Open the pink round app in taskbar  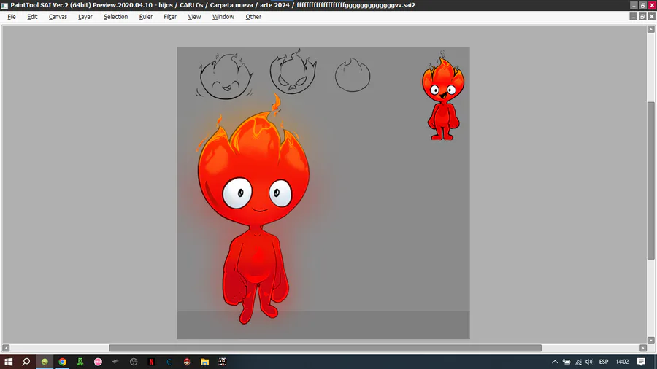pyautogui.click(x=98, y=362)
